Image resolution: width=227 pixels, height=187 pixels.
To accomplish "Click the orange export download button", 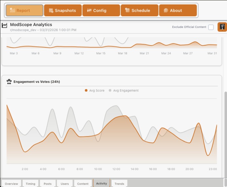I will pyautogui.click(x=222, y=27).
